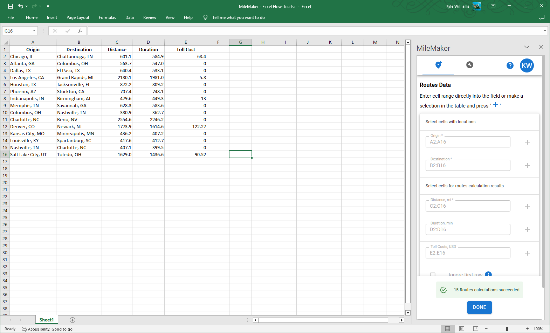Add the selection to the Duration field

click(528, 230)
